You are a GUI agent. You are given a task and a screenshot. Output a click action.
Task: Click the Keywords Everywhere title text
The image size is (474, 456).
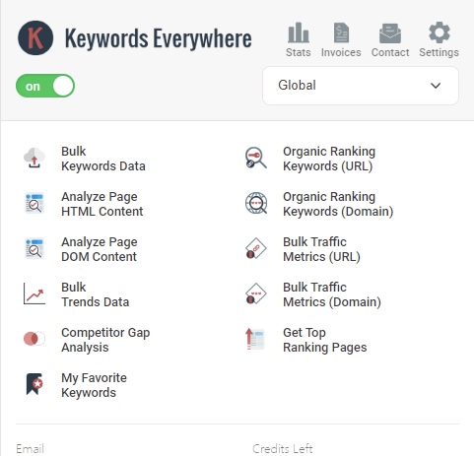[159, 38]
